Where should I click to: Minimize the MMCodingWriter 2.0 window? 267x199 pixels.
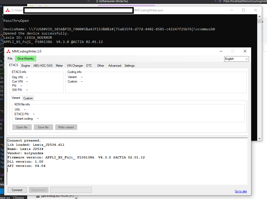pyautogui.click(x=221, y=51)
